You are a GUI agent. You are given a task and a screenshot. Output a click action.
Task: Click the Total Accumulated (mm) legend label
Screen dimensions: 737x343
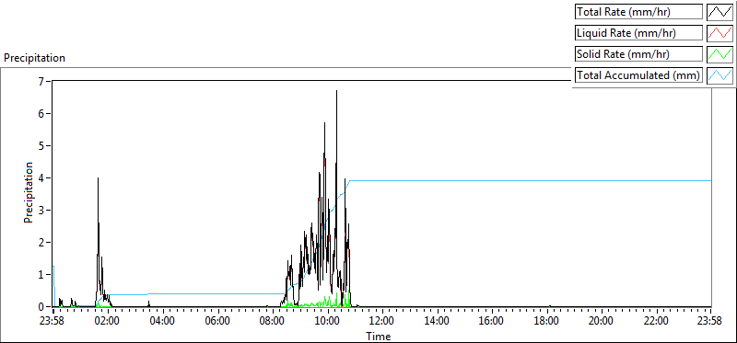coord(638,75)
